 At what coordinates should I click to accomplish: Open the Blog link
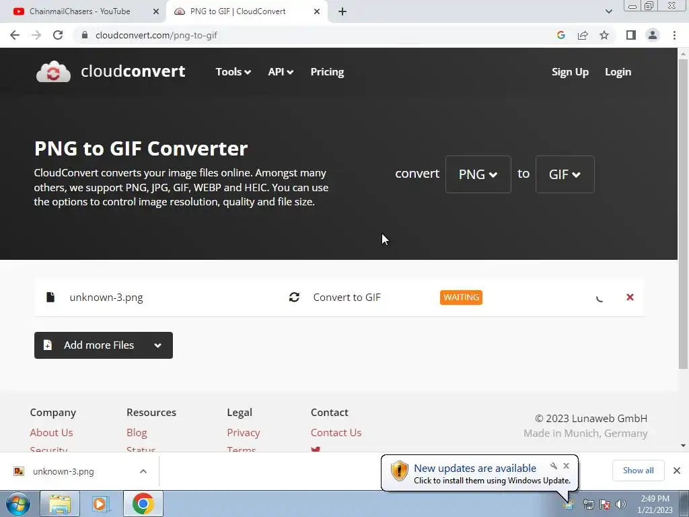pyautogui.click(x=137, y=433)
